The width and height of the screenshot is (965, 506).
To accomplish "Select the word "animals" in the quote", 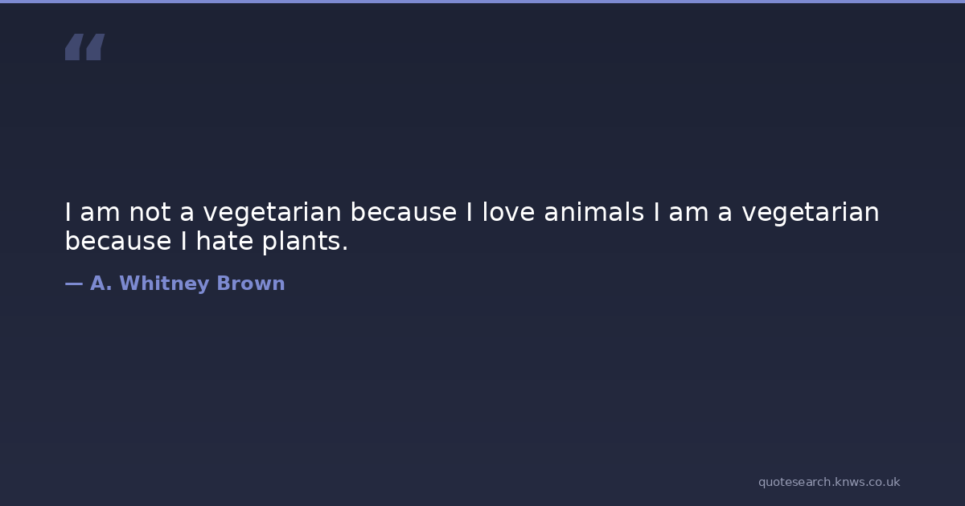I will (x=593, y=213).
